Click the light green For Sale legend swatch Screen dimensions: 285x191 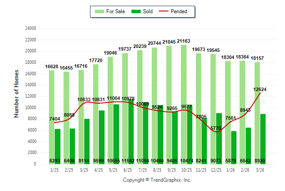pos(99,11)
